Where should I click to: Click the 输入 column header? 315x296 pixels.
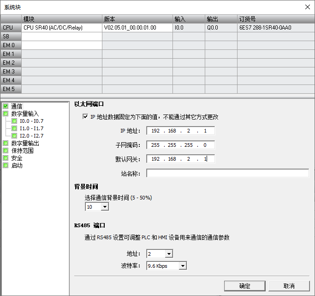tap(189, 19)
